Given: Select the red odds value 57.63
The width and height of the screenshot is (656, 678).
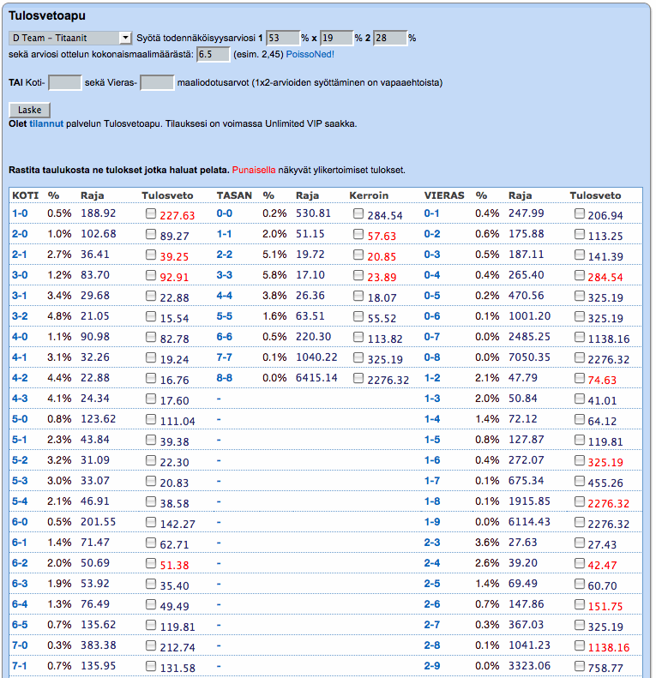Looking at the screenshot, I should pos(382,236).
